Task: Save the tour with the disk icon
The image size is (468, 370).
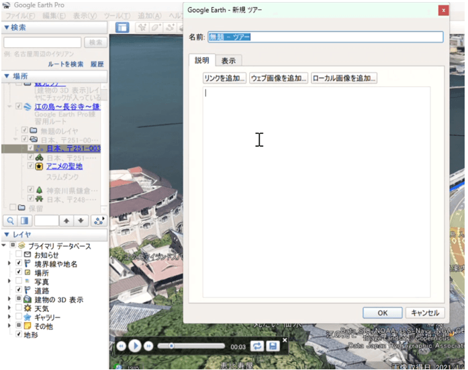Action: coord(273,346)
